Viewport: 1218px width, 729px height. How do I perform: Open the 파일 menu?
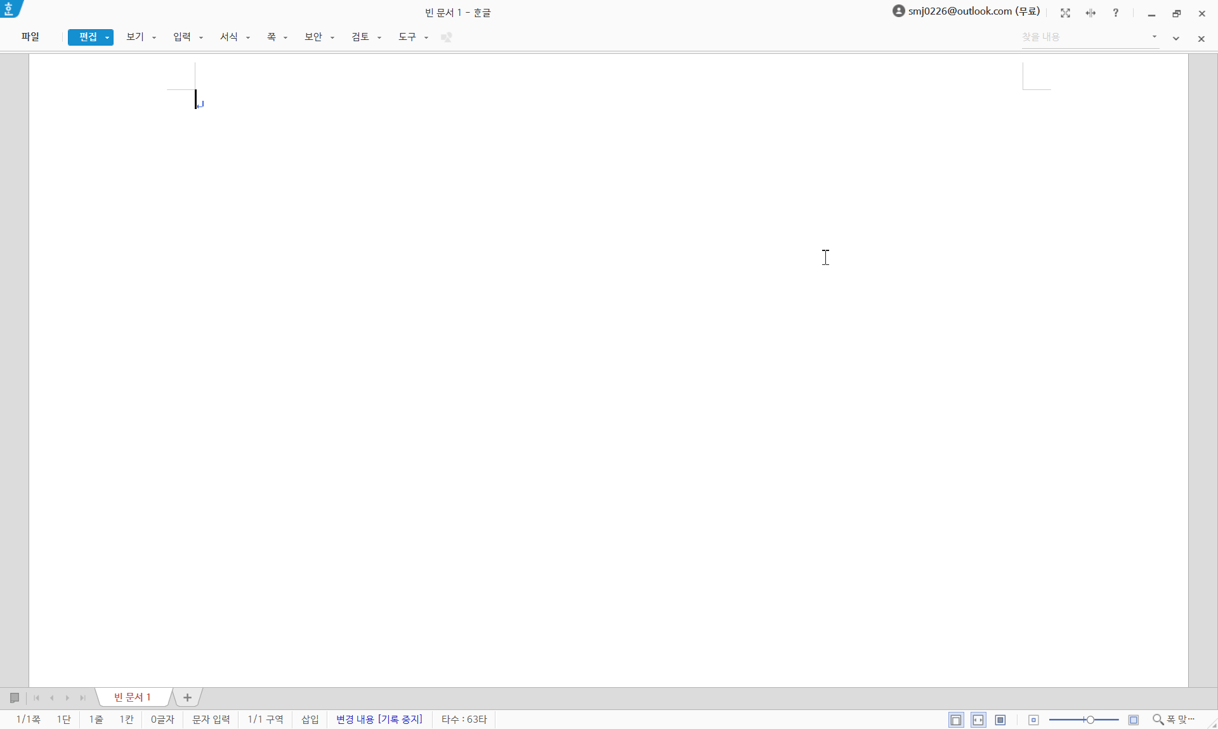[x=30, y=37]
